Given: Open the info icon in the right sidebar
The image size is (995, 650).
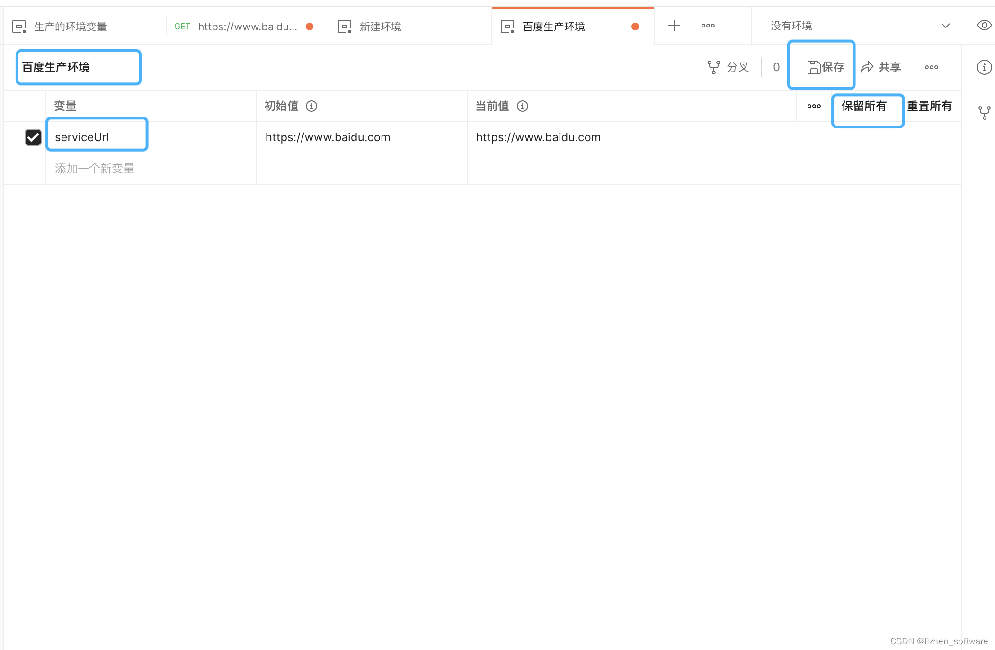Looking at the screenshot, I should click(984, 67).
